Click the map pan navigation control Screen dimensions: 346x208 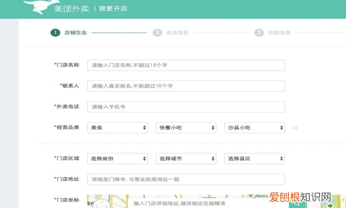(101, 204)
